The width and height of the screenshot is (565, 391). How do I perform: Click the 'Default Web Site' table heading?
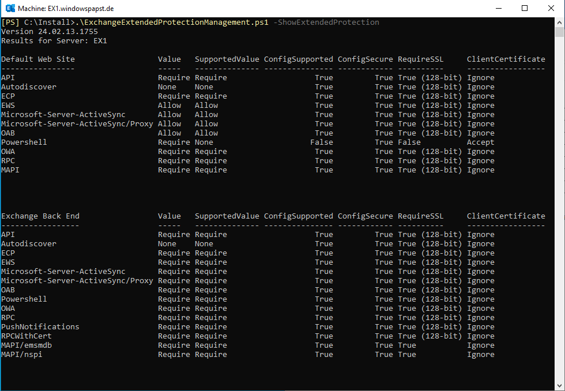38,59
